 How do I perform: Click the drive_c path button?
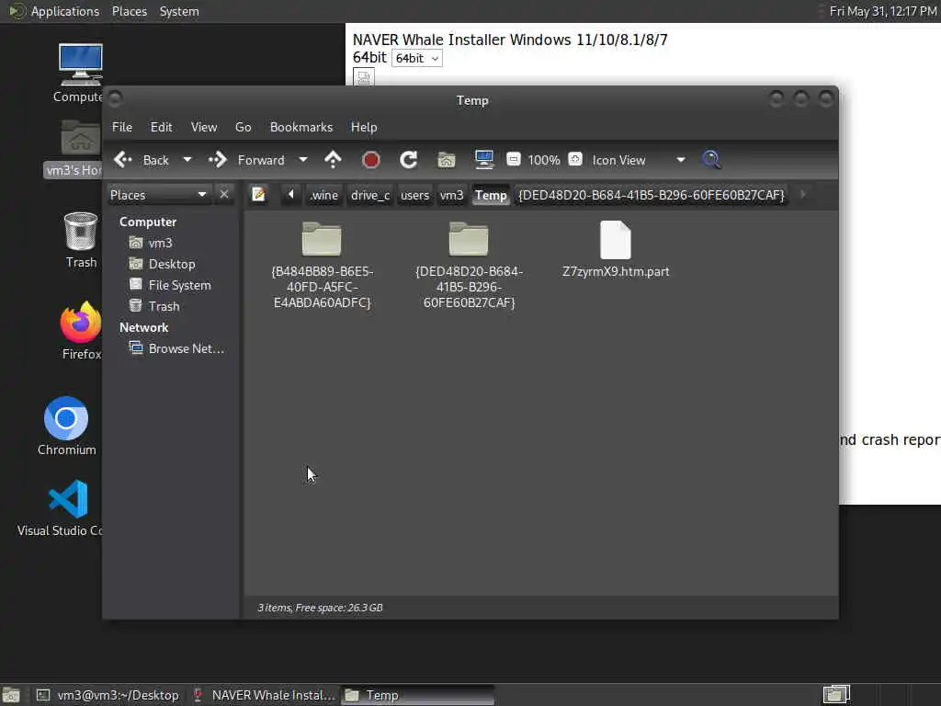(x=370, y=195)
